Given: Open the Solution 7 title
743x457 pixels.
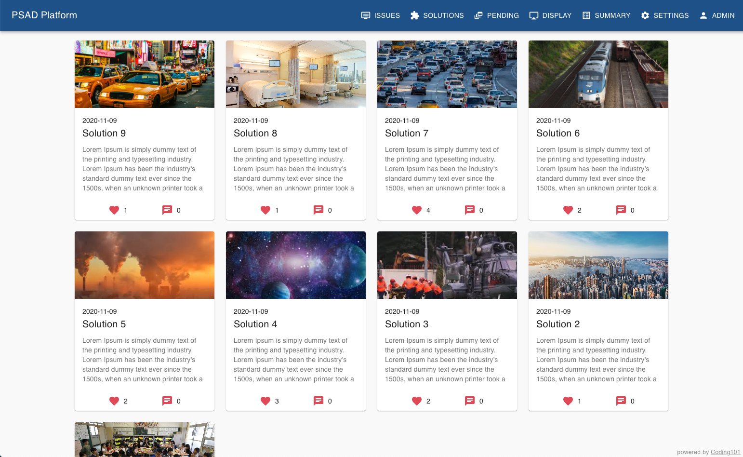Looking at the screenshot, I should pyautogui.click(x=407, y=133).
